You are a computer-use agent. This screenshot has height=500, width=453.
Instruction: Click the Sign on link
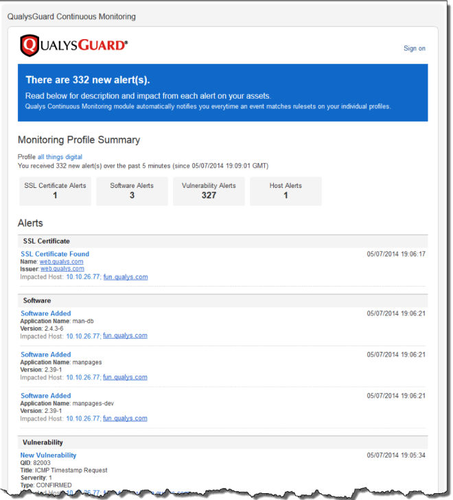[414, 49]
